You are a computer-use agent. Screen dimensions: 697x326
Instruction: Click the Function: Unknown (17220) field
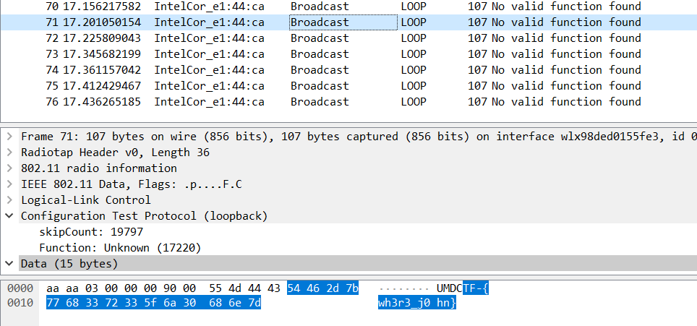(120, 248)
